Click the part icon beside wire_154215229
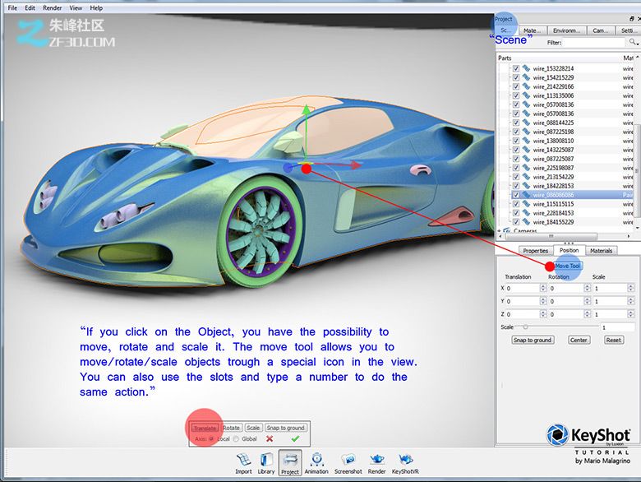 (x=526, y=77)
